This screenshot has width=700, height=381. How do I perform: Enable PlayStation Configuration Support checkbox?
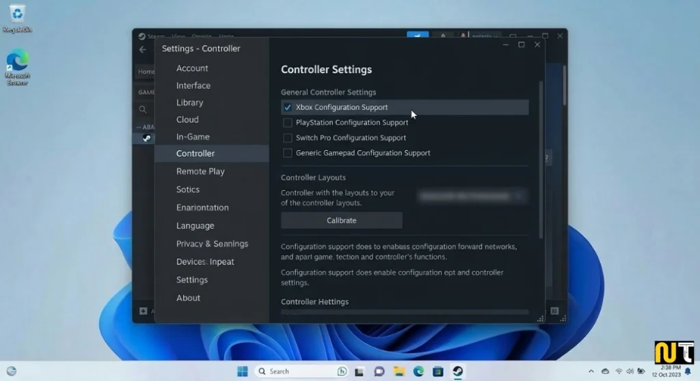click(288, 123)
